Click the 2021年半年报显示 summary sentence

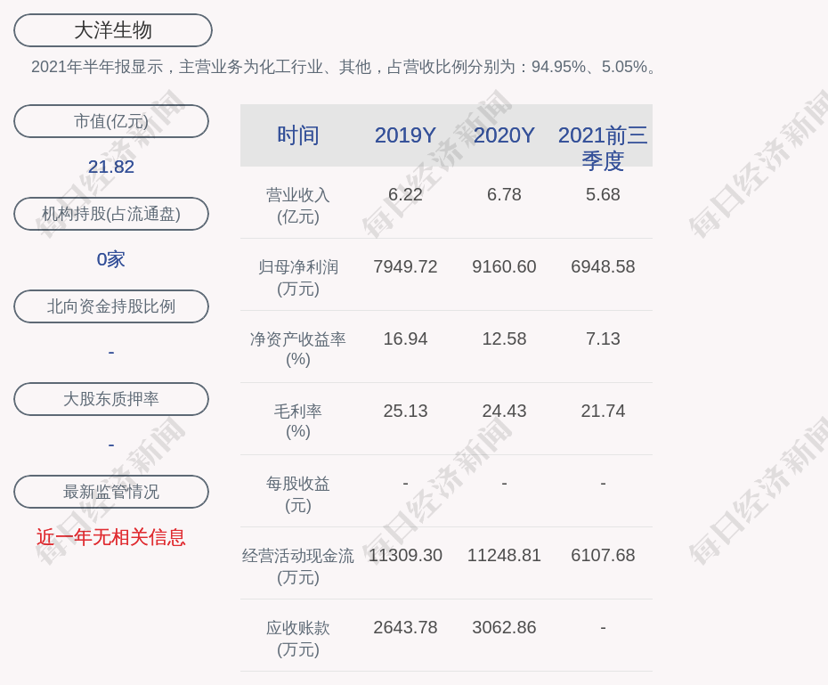pyautogui.click(x=344, y=67)
